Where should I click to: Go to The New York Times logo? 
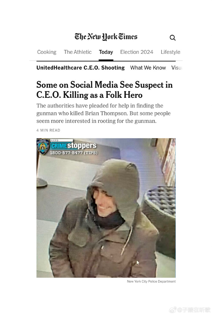click(x=106, y=37)
